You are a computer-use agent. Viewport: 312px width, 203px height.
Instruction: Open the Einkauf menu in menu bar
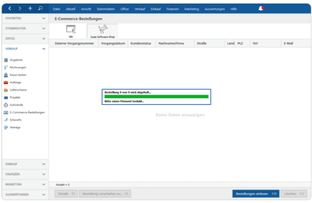coord(155,9)
